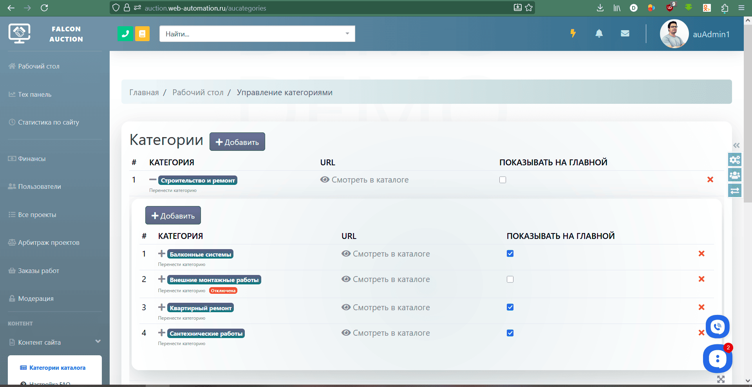Open the users group icon on right panel
The width and height of the screenshot is (752, 387).
pyautogui.click(x=735, y=175)
